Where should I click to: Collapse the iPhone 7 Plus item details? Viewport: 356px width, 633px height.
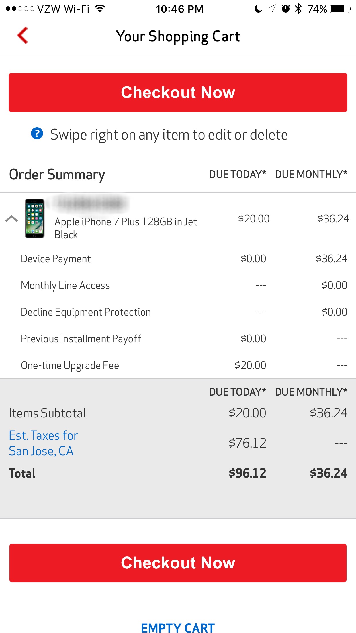coord(12,219)
